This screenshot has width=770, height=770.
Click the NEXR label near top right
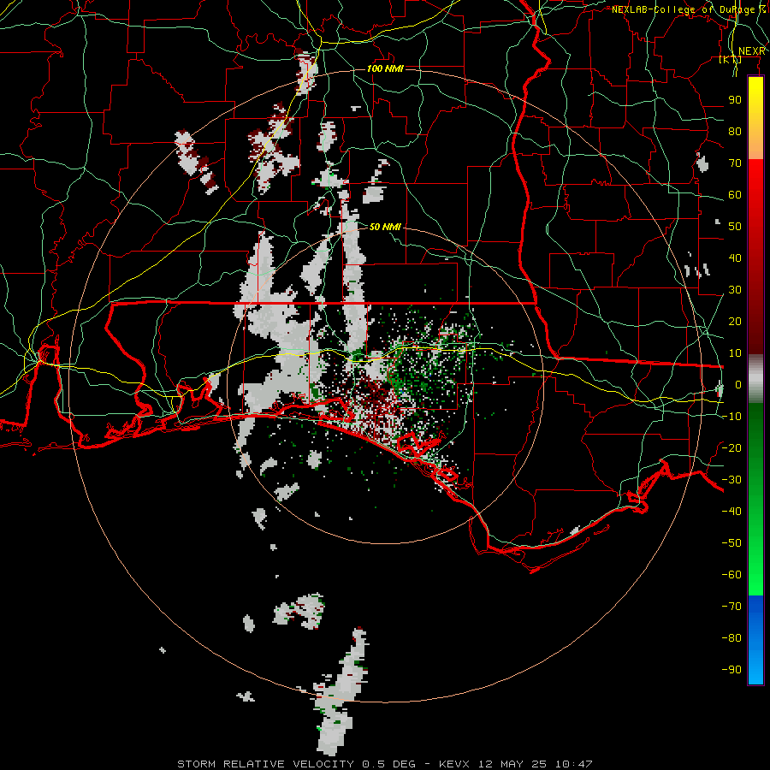[x=752, y=51]
